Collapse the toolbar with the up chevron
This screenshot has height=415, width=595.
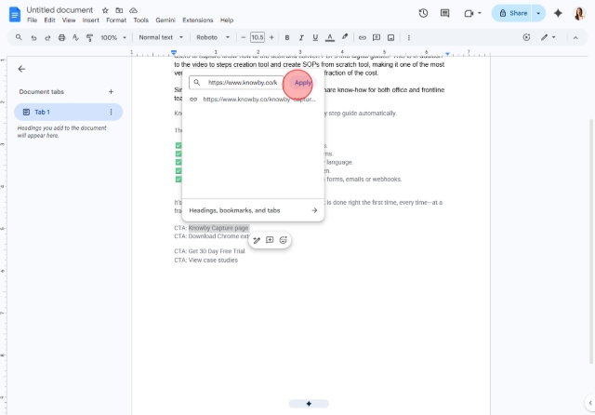tap(575, 37)
